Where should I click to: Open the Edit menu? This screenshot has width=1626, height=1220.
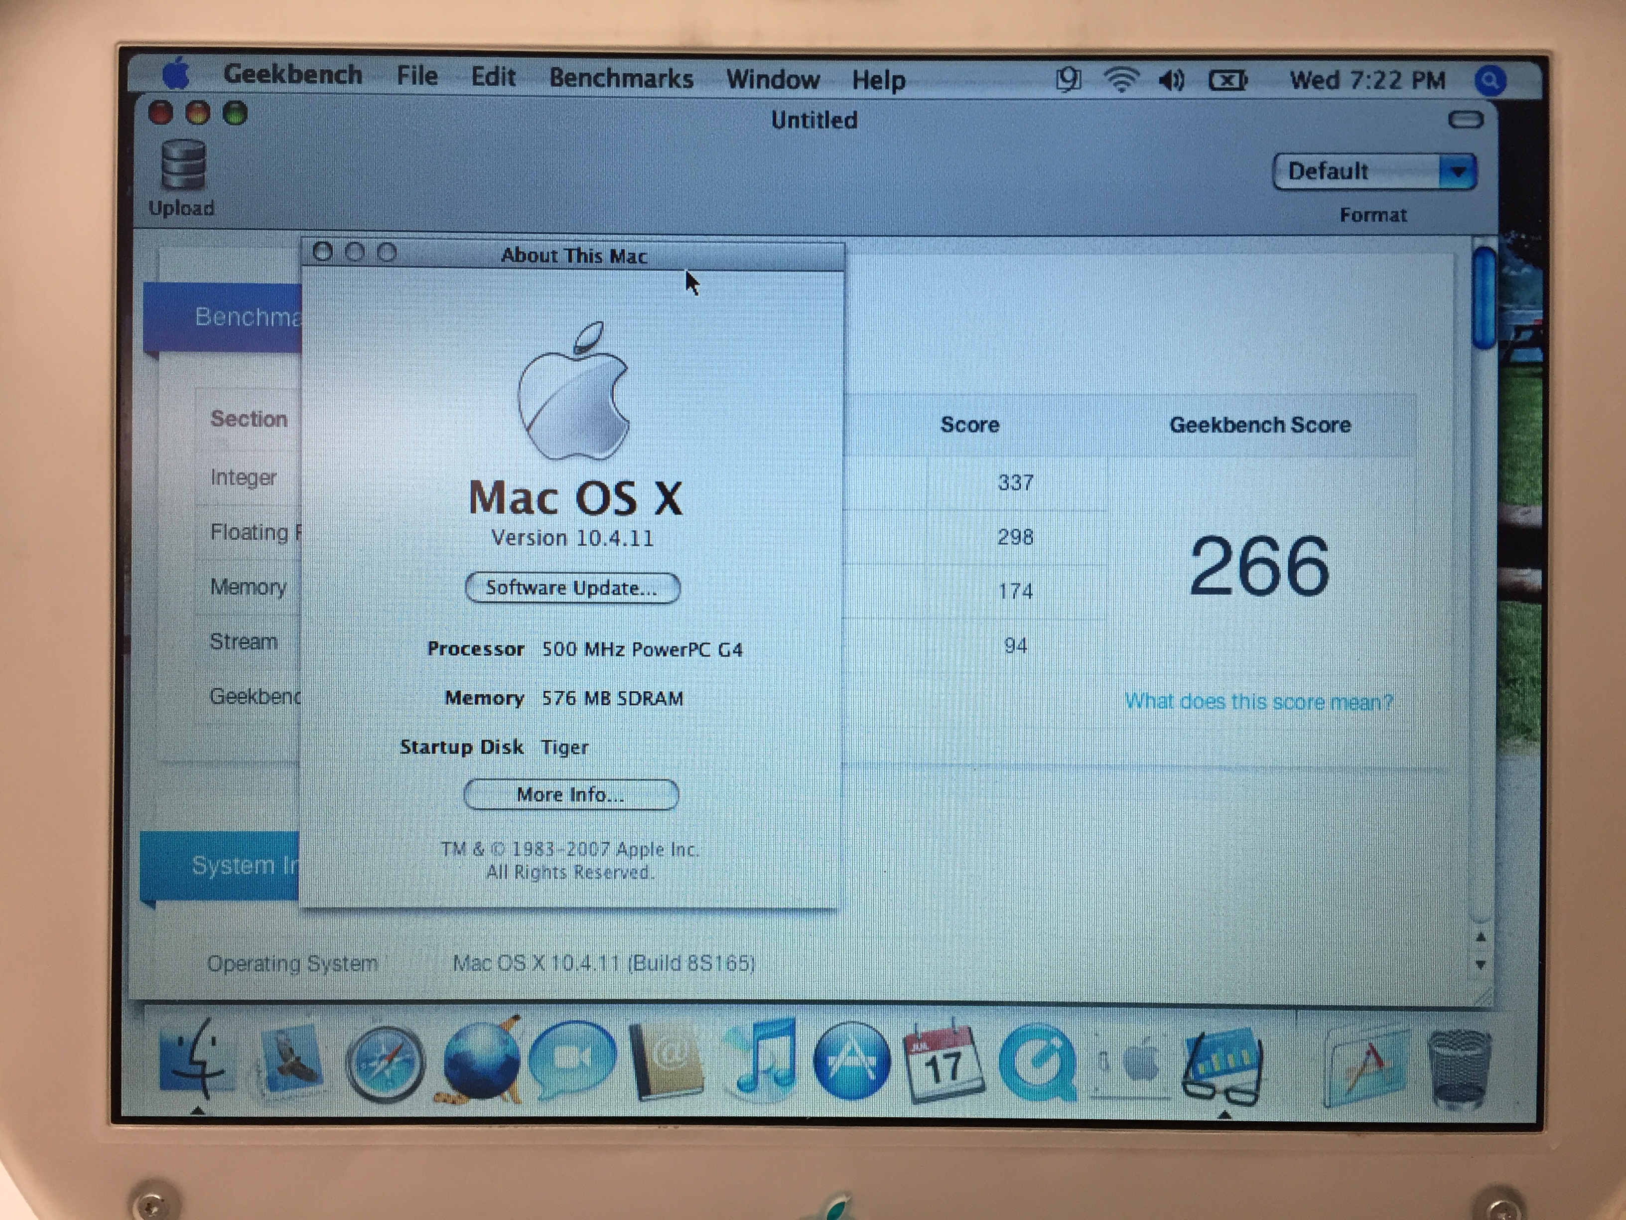coord(493,76)
